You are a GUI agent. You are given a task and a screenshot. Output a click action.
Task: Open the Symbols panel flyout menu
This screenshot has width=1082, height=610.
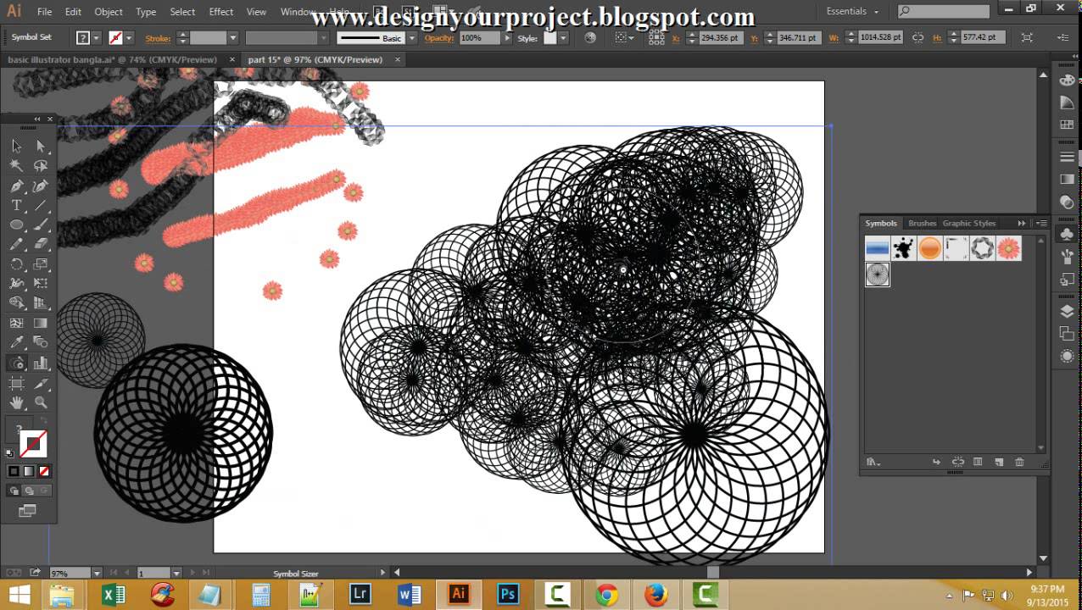click(1040, 223)
